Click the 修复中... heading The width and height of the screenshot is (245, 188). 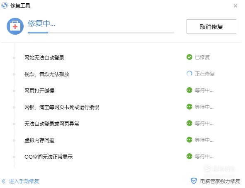coord(41,24)
